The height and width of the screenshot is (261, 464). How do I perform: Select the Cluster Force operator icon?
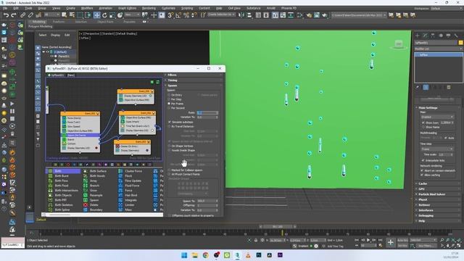coord(120,171)
